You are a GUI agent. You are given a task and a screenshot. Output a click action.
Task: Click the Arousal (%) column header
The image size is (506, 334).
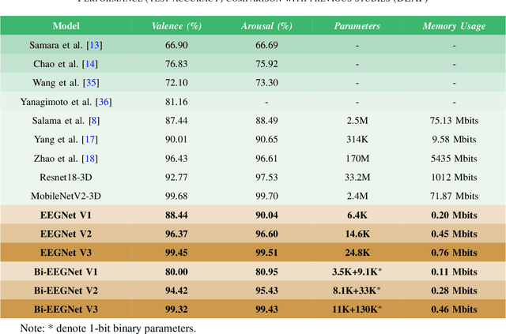pos(266,26)
